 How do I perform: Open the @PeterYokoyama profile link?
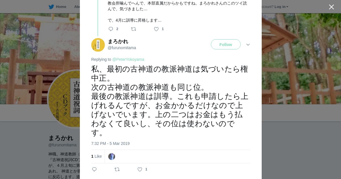tap(128, 59)
